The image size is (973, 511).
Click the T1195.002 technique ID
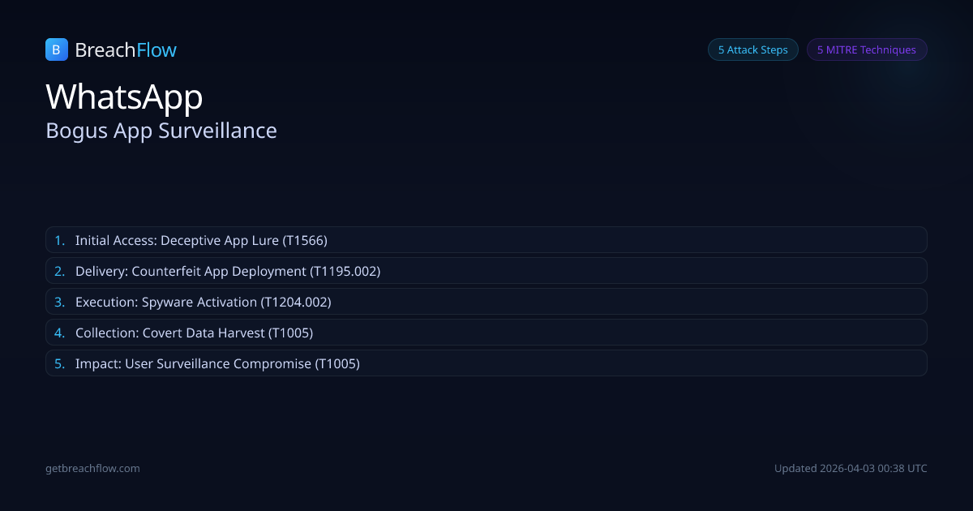point(345,271)
